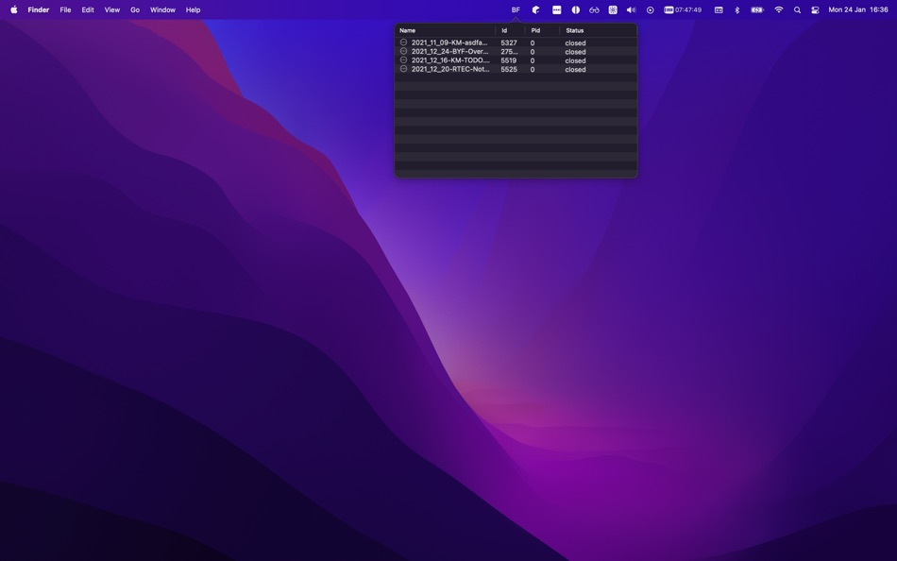Image resolution: width=897 pixels, height=561 pixels.
Task: Click the Pid value in the 2021_12_24-BYF row
Action: point(532,52)
